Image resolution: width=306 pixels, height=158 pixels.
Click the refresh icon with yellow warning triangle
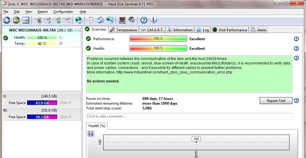pyautogui.click(x=16, y=20)
